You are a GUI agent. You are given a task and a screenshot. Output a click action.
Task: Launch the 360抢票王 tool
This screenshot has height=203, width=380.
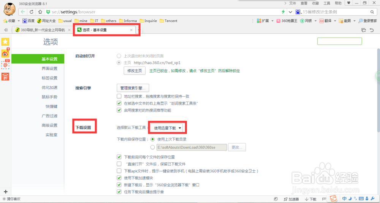(x=287, y=21)
